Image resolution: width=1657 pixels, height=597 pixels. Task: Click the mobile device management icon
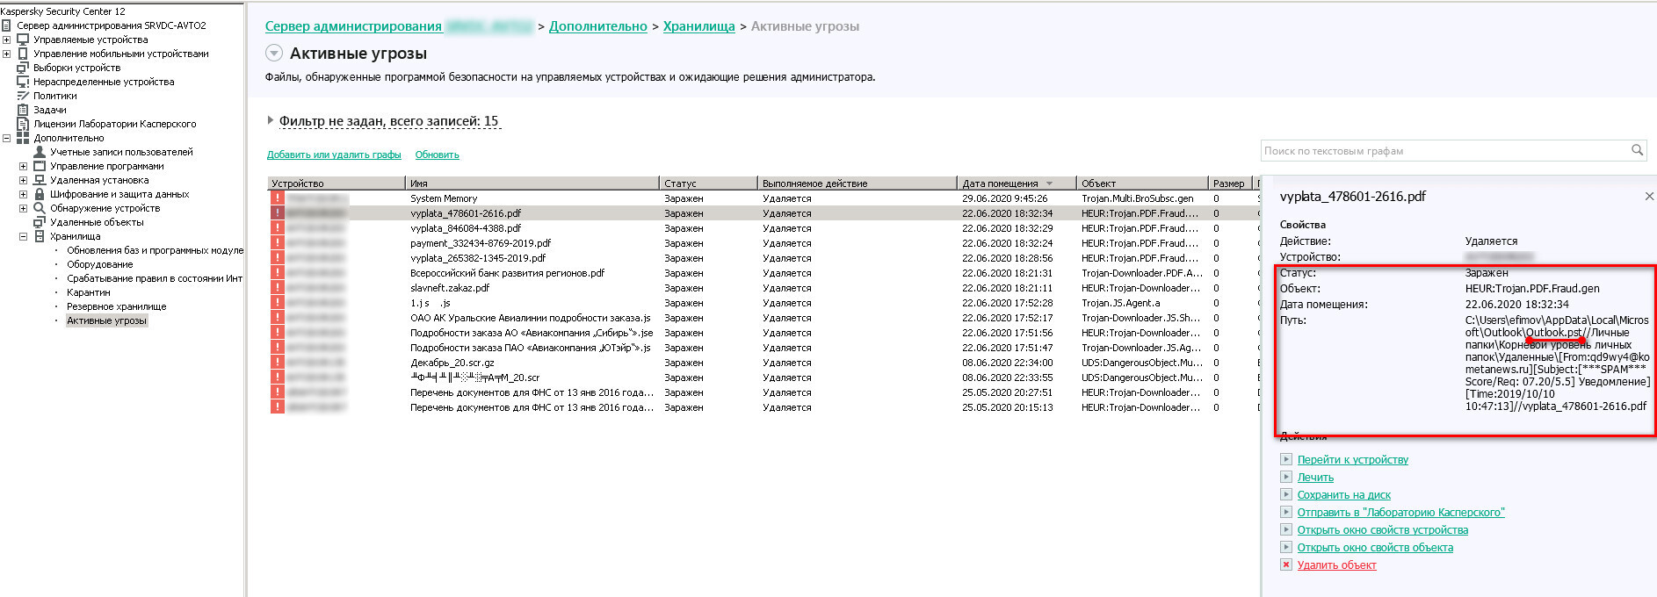pyautogui.click(x=23, y=54)
